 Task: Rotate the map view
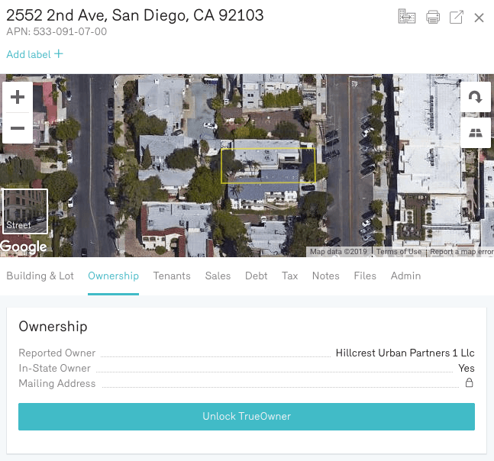[x=475, y=98]
